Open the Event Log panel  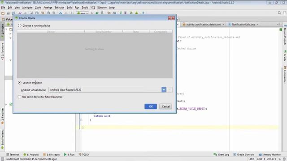coord(221,154)
